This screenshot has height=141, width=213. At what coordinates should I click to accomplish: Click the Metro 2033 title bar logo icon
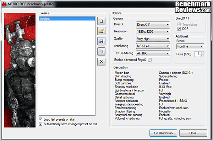pyautogui.click(x=4, y=4)
